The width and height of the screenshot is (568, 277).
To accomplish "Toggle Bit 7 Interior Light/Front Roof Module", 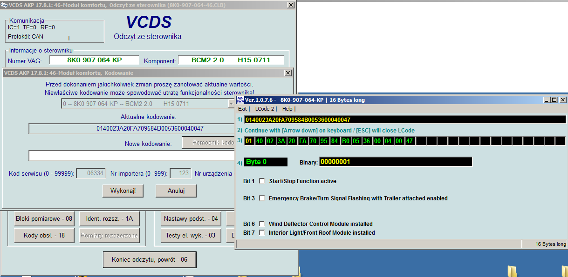I will pyautogui.click(x=262, y=232).
